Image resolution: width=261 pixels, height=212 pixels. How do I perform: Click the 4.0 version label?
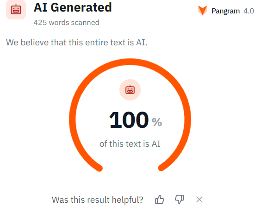point(249,11)
